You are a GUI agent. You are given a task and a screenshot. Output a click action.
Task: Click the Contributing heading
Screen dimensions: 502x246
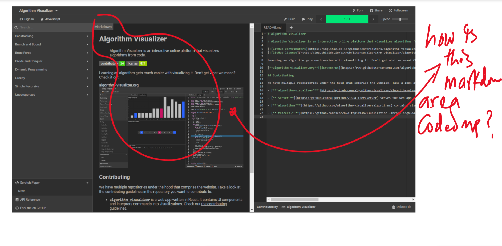tap(115, 177)
